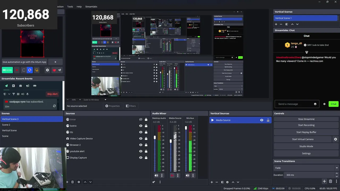340x191 pixels.
Task: Open the megaphone tab in Recent Events
Action: pos(28,86)
